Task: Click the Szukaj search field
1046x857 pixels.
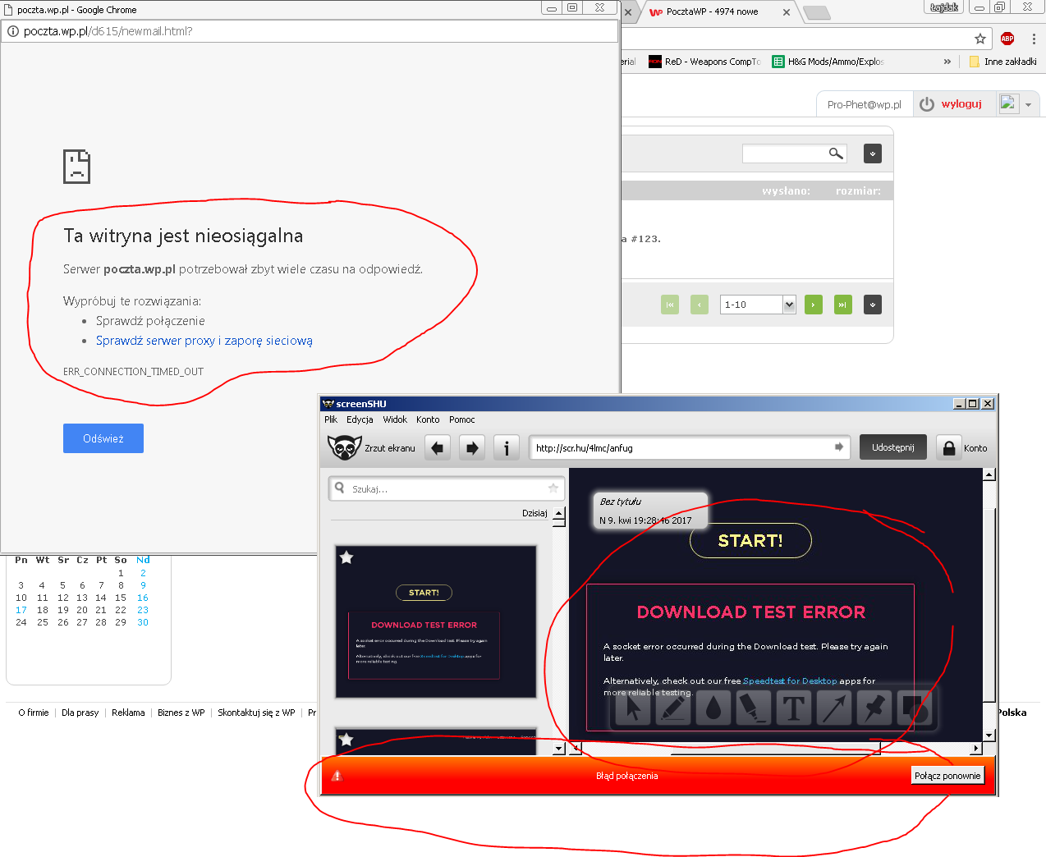Action: 447,488
